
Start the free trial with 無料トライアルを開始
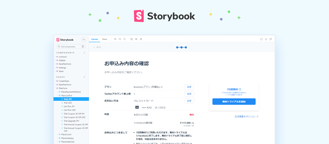[x=234, y=102]
